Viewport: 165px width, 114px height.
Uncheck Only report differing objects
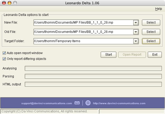[x=4, y=59]
